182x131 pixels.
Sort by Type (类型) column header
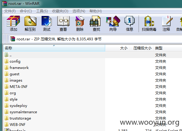(168, 48)
